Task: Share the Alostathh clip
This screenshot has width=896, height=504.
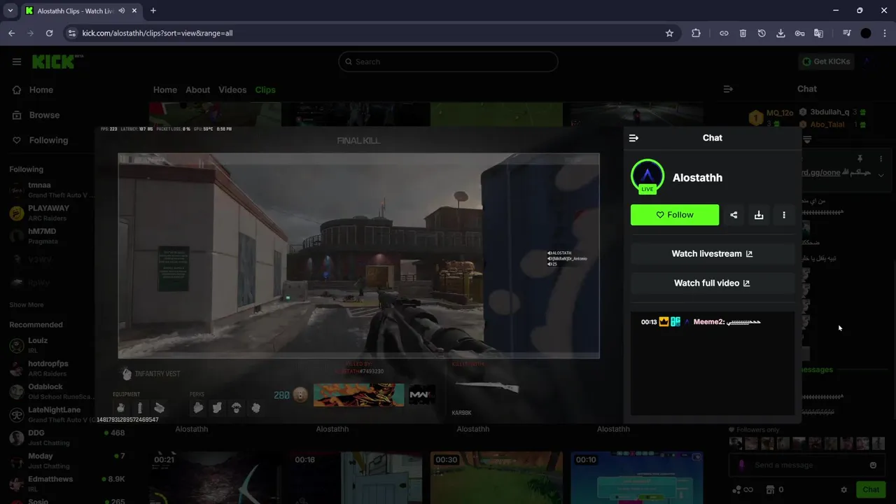Action: [x=734, y=215]
